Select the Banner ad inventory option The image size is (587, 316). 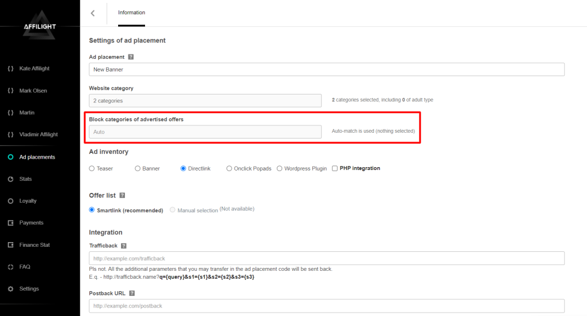coord(138,168)
